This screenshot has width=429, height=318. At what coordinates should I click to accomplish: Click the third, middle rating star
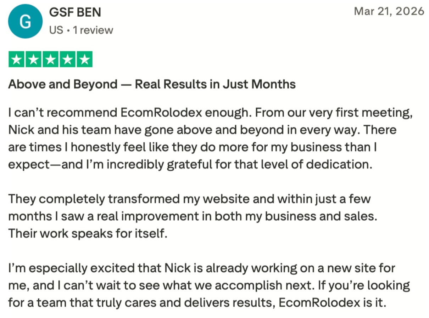click(x=50, y=59)
